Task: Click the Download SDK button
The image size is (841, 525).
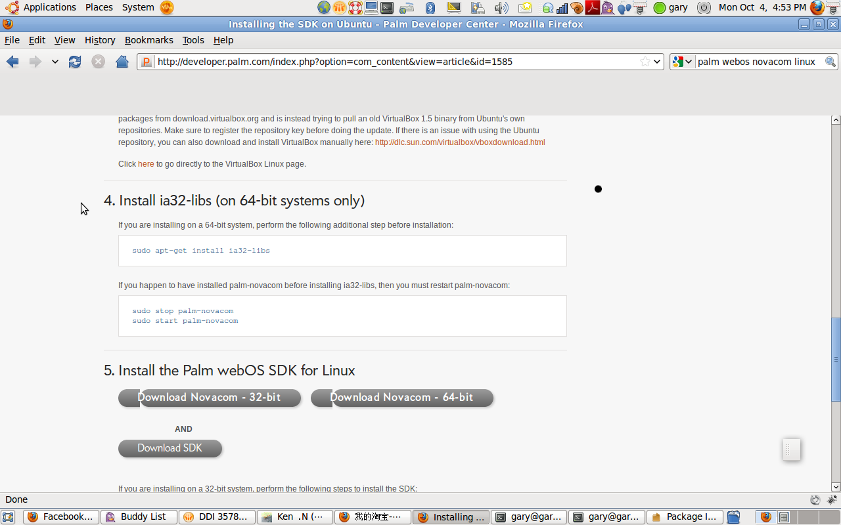Action: point(170,448)
